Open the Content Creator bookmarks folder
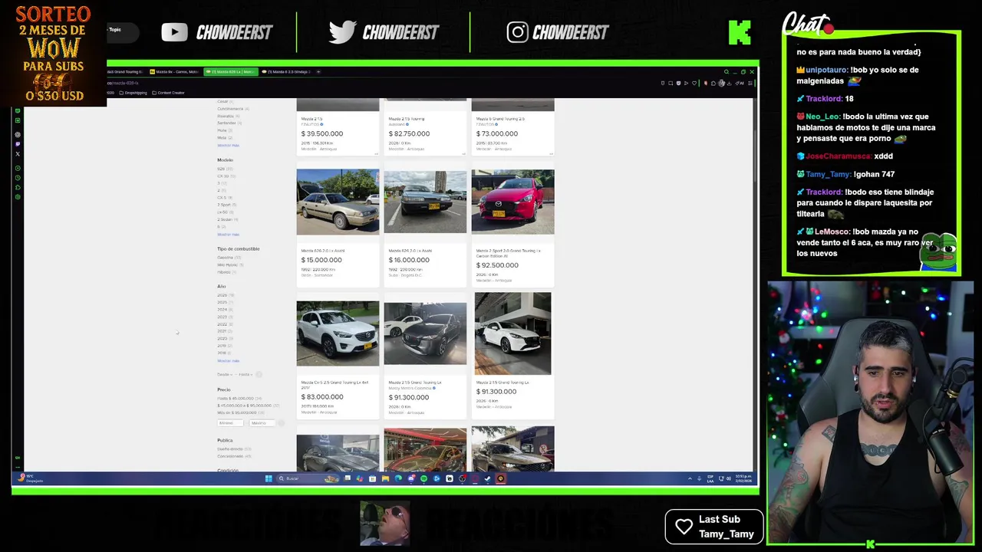 point(168,93)
